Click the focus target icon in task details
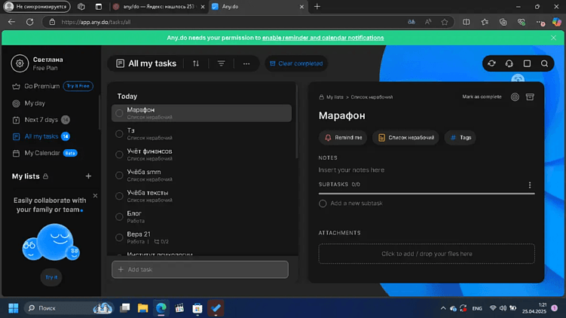Screen dimensions: 566x318 click(x=515, y=96)
